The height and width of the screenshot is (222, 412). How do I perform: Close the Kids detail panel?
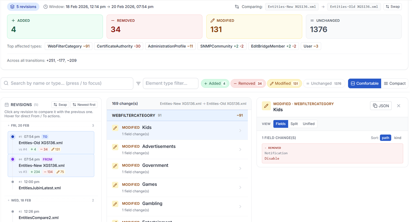pyautogui.click(x=398, y=106)
